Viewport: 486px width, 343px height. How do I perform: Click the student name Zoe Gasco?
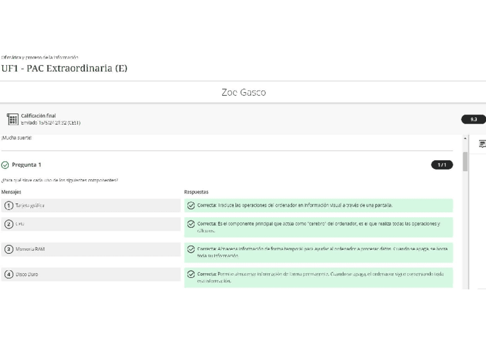243,92
